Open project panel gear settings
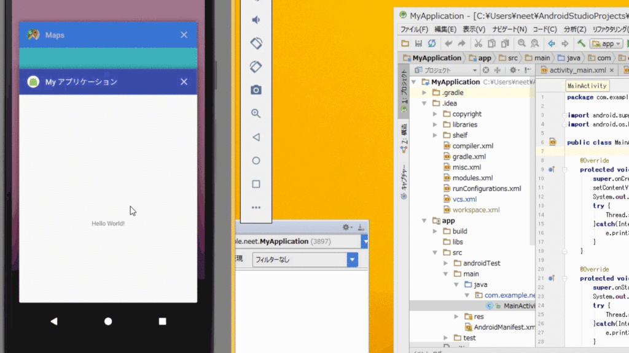 (x=514, y=70)
